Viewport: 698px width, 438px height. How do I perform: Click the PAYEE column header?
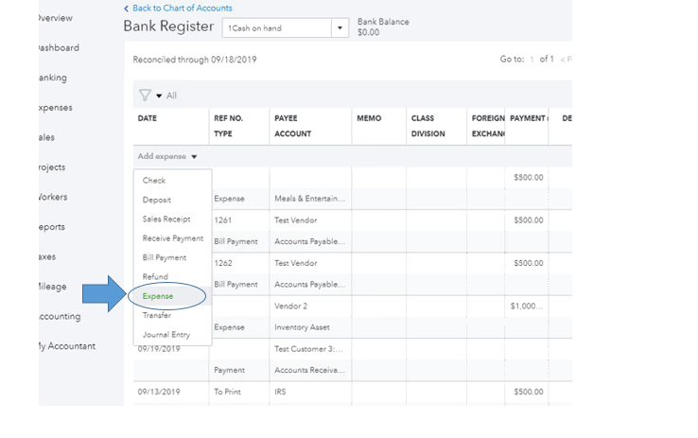click(x=286, y=118)
